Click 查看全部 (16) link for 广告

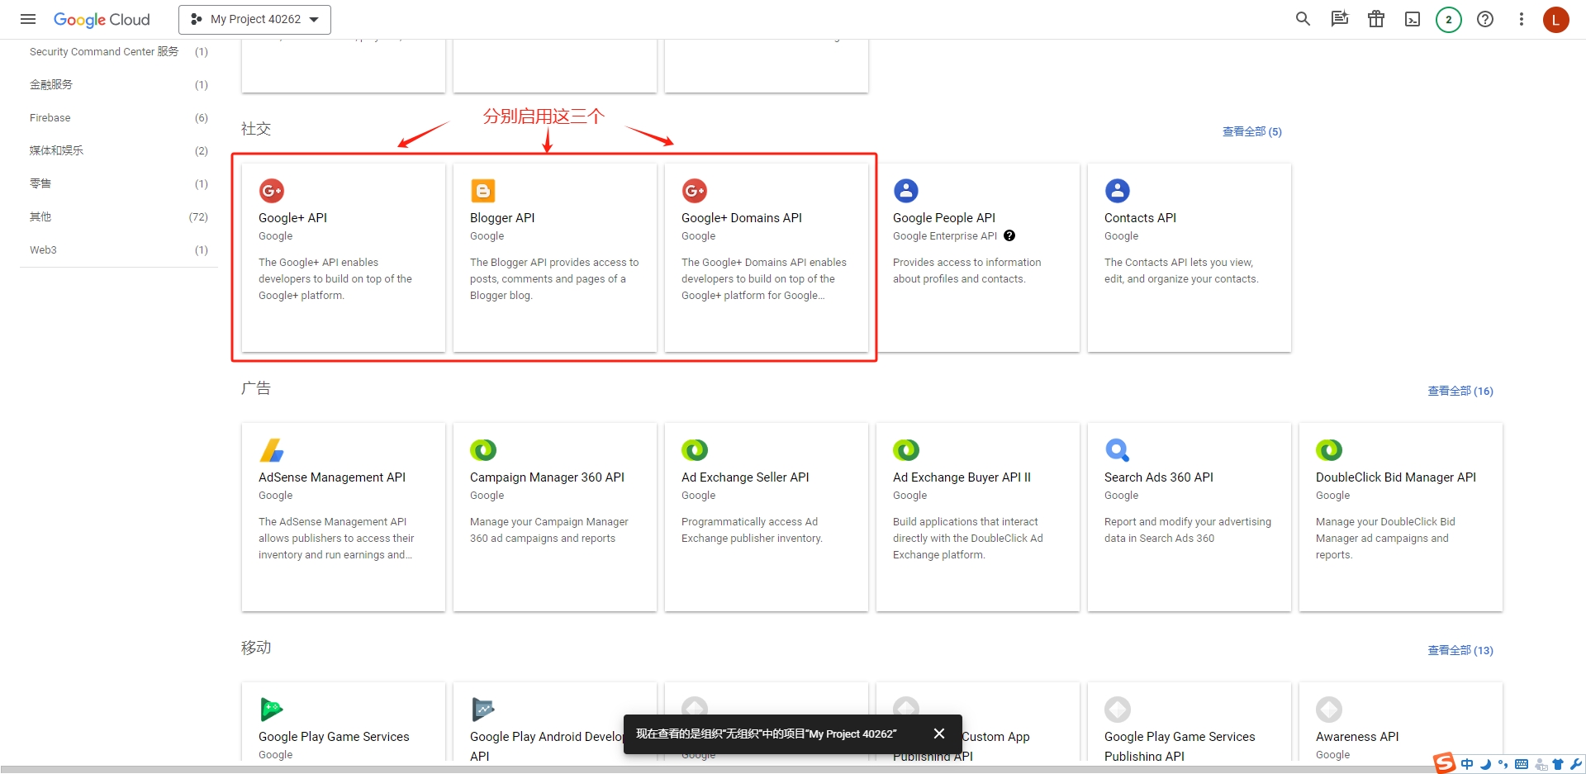(1460, 391)
